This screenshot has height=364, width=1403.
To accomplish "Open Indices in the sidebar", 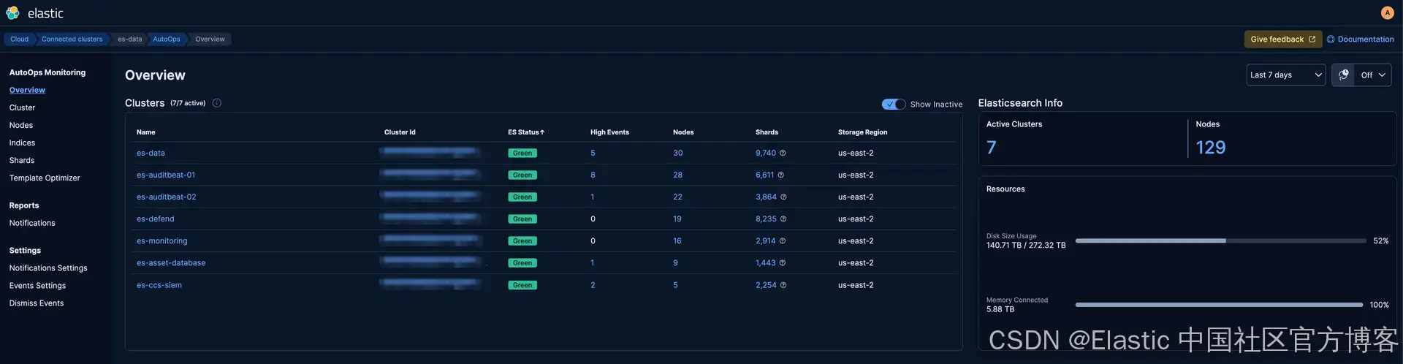I will [x=22, y=143].
